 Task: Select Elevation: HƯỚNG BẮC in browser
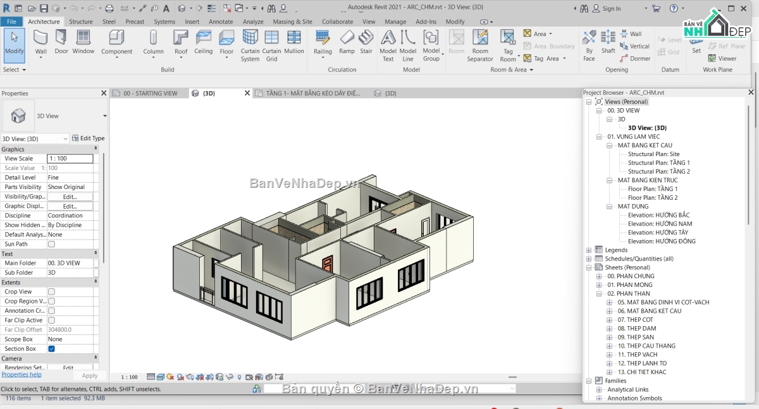pos(658,215)
